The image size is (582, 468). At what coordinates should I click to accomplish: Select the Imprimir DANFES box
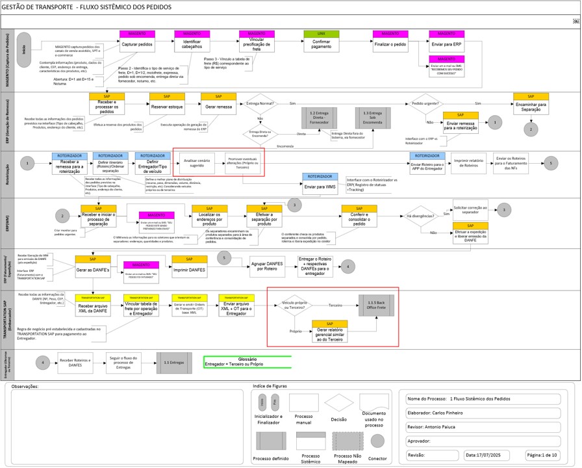click(x=189, y=266)
